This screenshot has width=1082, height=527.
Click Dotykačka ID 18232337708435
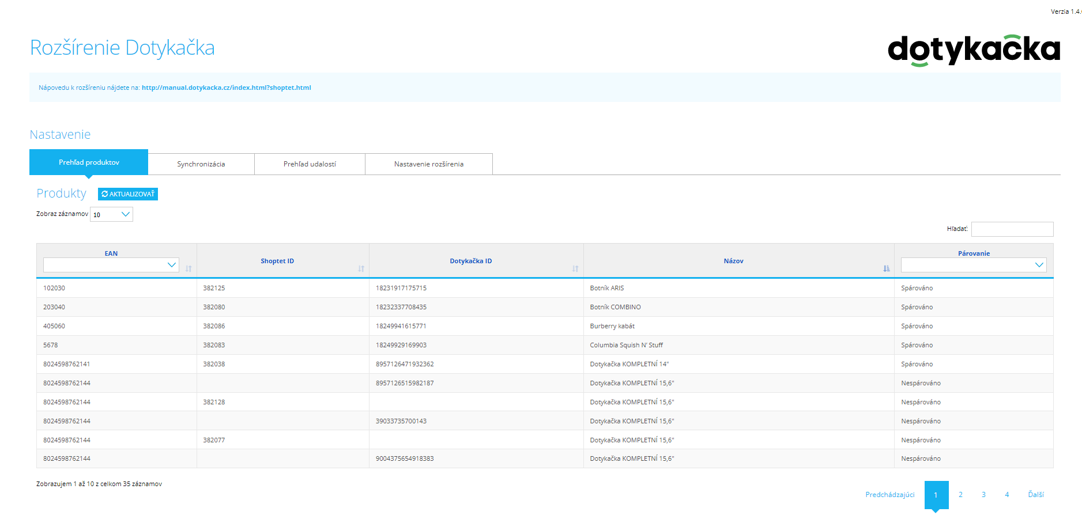(x=401, y=307)
